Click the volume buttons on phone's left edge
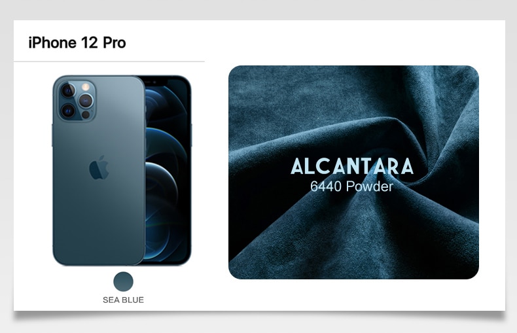 (52, 135)
